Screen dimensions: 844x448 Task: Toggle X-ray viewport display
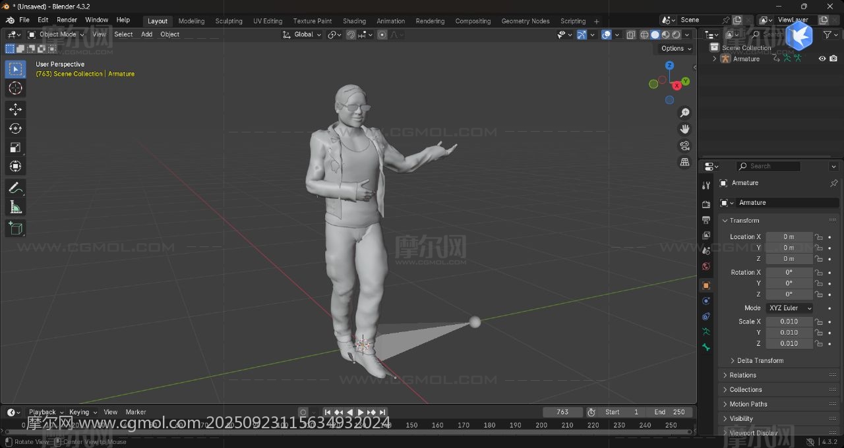pyautogui.click(x=631, y=35)
